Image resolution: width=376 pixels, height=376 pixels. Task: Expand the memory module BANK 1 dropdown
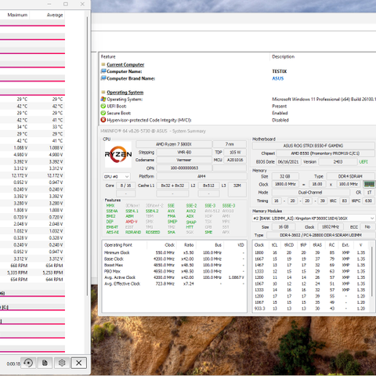pos(313,219)
